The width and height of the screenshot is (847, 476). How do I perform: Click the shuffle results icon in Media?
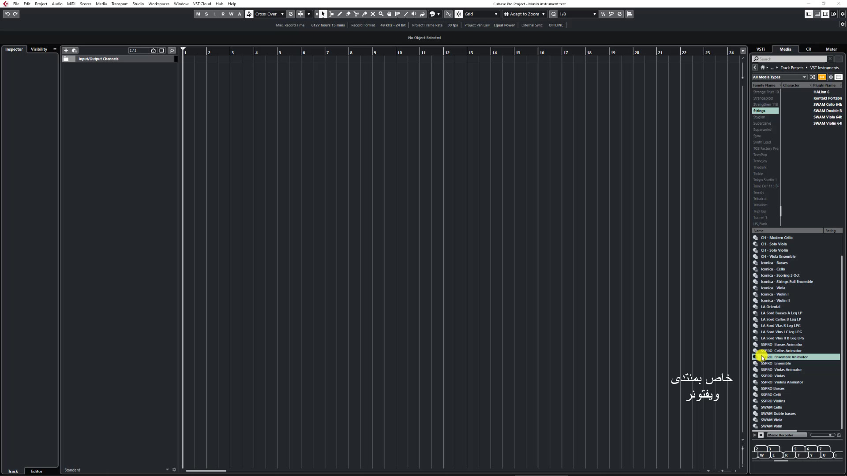pyautogui.click(x=813, y=77)
